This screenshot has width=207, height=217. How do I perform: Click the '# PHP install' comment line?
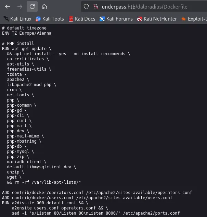pyautogui.click(x=18, y=44)
